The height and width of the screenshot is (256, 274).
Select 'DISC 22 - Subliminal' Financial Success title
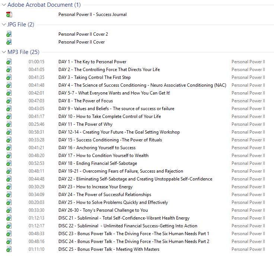click(x=128, y=226)
